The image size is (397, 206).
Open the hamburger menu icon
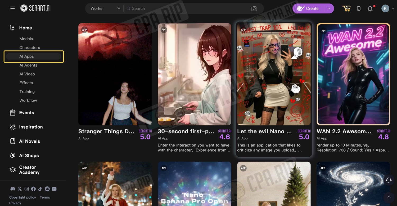click(12, 8)
